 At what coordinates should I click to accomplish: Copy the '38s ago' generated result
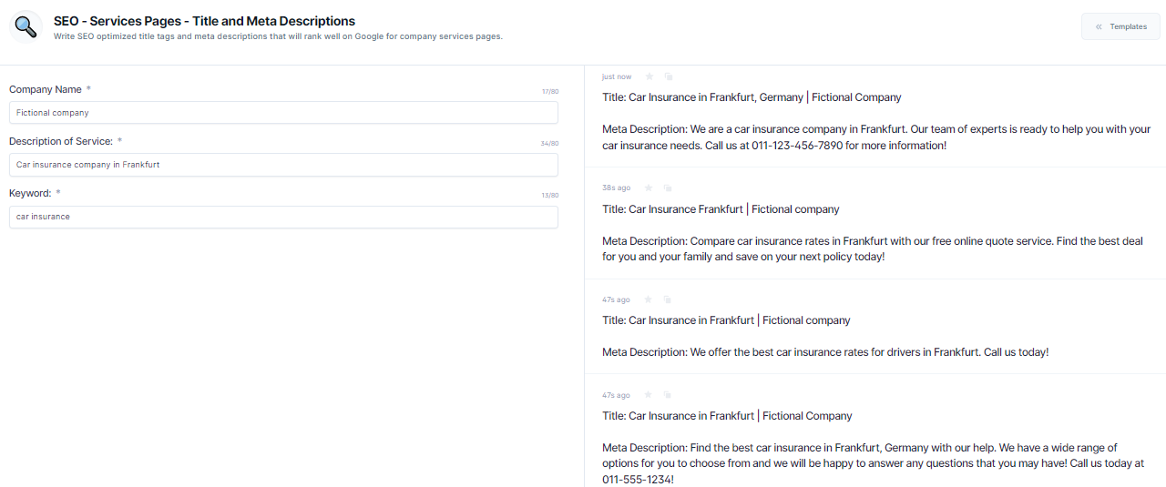tap(668, 188)
